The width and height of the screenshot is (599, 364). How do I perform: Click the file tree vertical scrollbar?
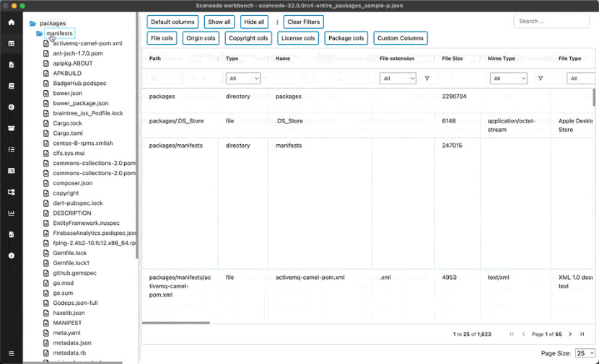pos(137,136)
